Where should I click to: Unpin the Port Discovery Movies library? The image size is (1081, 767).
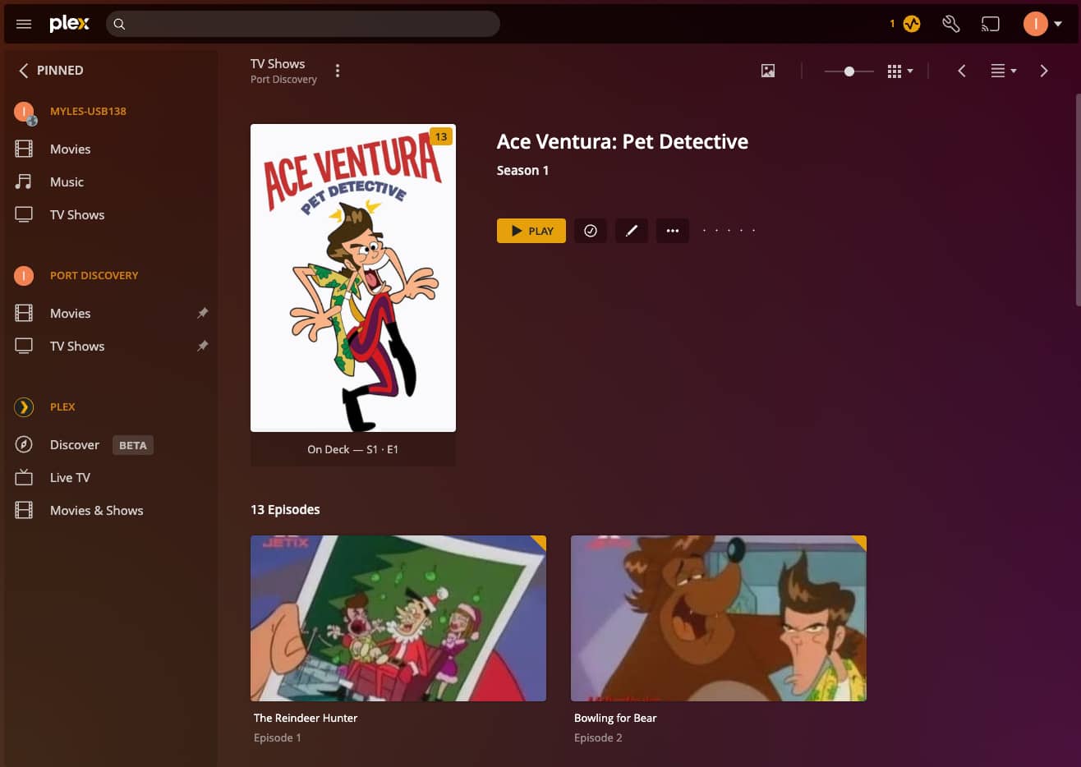pyautogui.click(x=203, y=313)
